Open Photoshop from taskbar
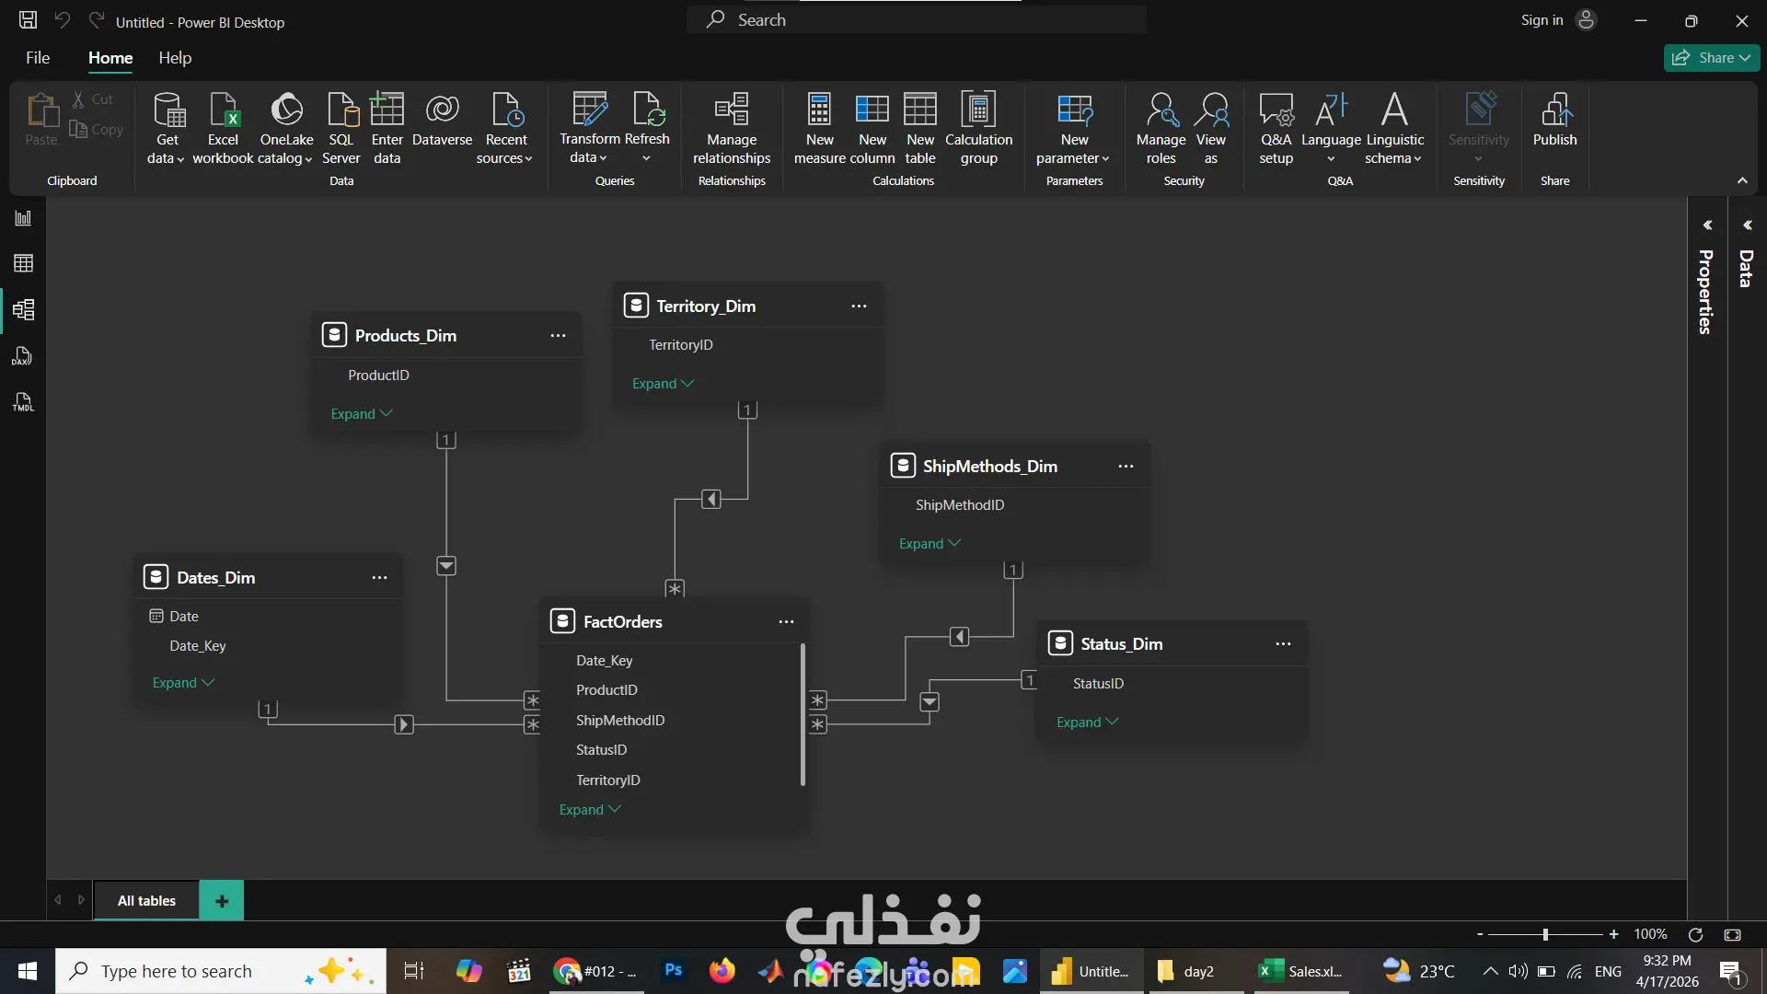The width and height of the screenshot is (1767, 994). click(x=674, y=971)
